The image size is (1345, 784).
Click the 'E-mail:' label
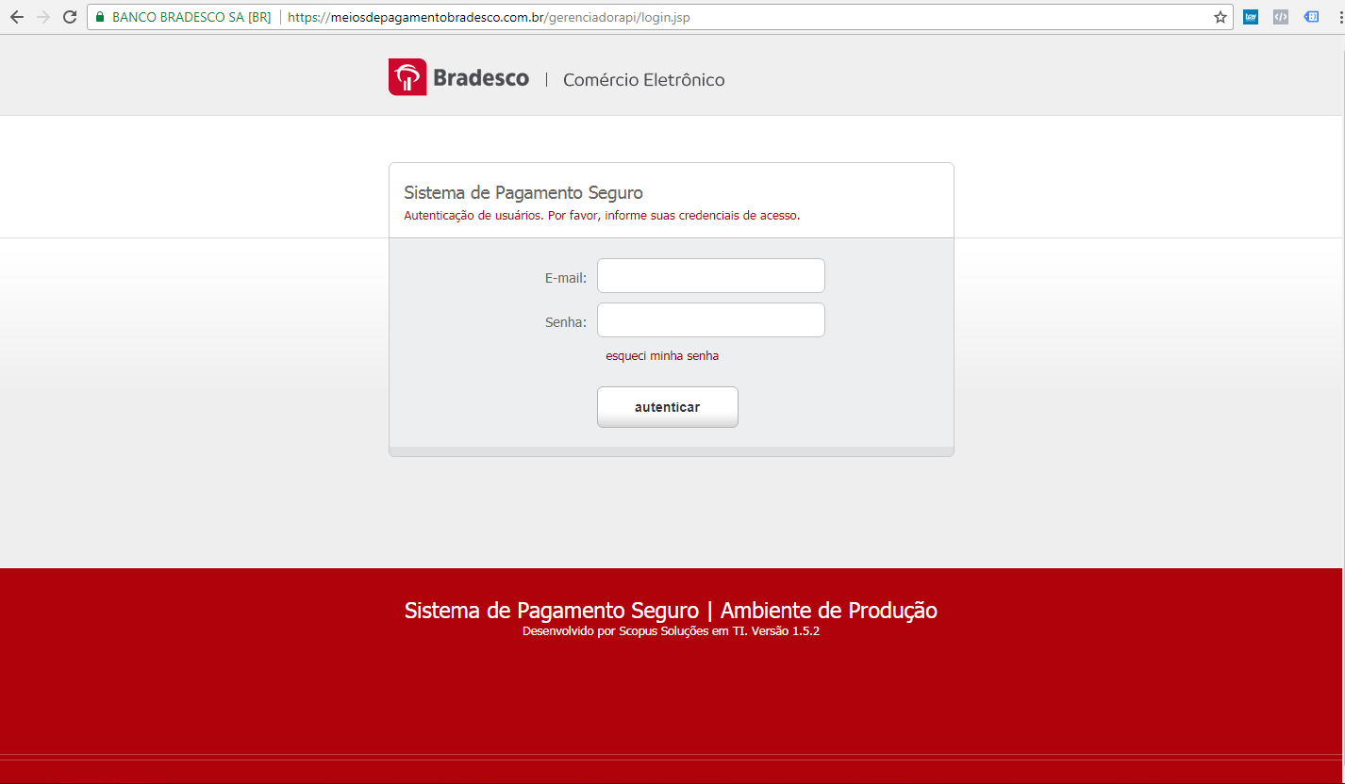pos(566,278)
